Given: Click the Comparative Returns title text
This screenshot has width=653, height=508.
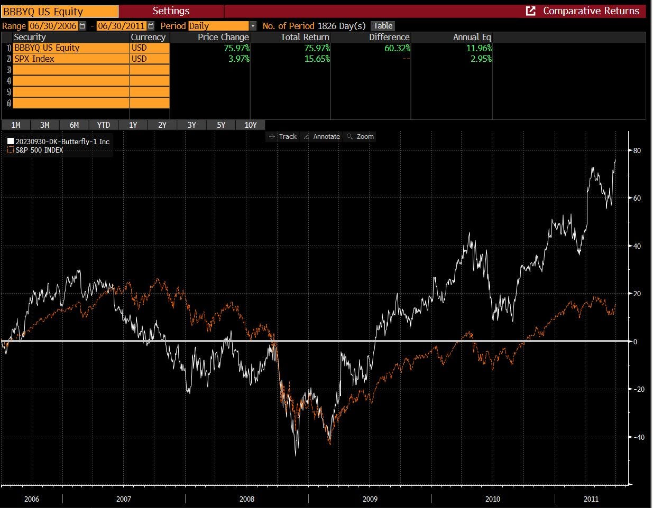Looking at the screenshot, I should point(591,11).
